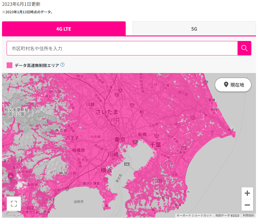
Task: Click the 三浦 label on the map
Action: click(x=104, y=206)
